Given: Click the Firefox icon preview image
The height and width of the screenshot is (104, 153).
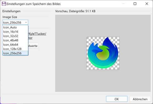Looking at the screenshot, I should (x=103, y=53).
